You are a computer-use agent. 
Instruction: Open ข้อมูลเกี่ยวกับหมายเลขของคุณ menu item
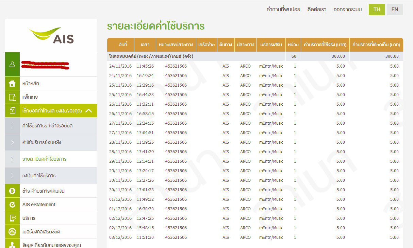click(51, 244)
